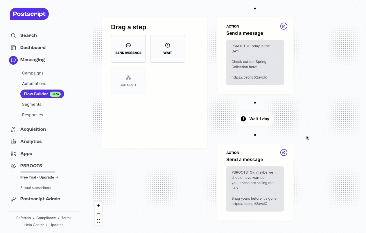Open the Postscript Admin section
The width and height of the screenshot is (366, 233).
point(40,199)
